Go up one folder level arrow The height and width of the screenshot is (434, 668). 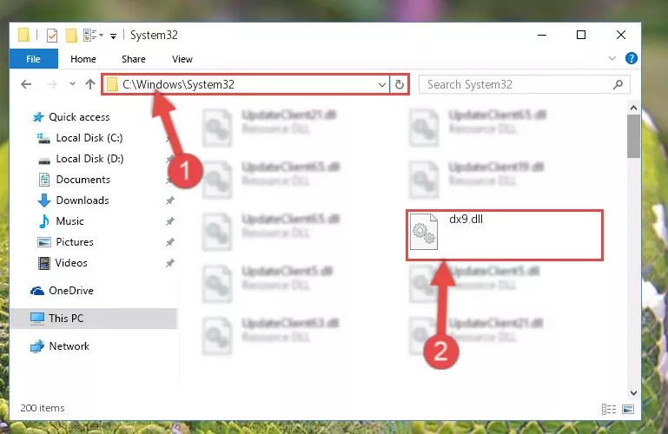[x=89, y=84]
